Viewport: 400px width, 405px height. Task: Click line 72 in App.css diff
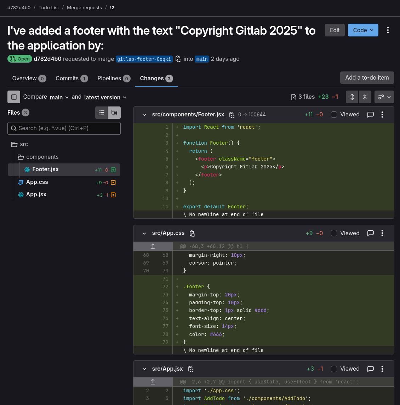click(x=165, y=287)
